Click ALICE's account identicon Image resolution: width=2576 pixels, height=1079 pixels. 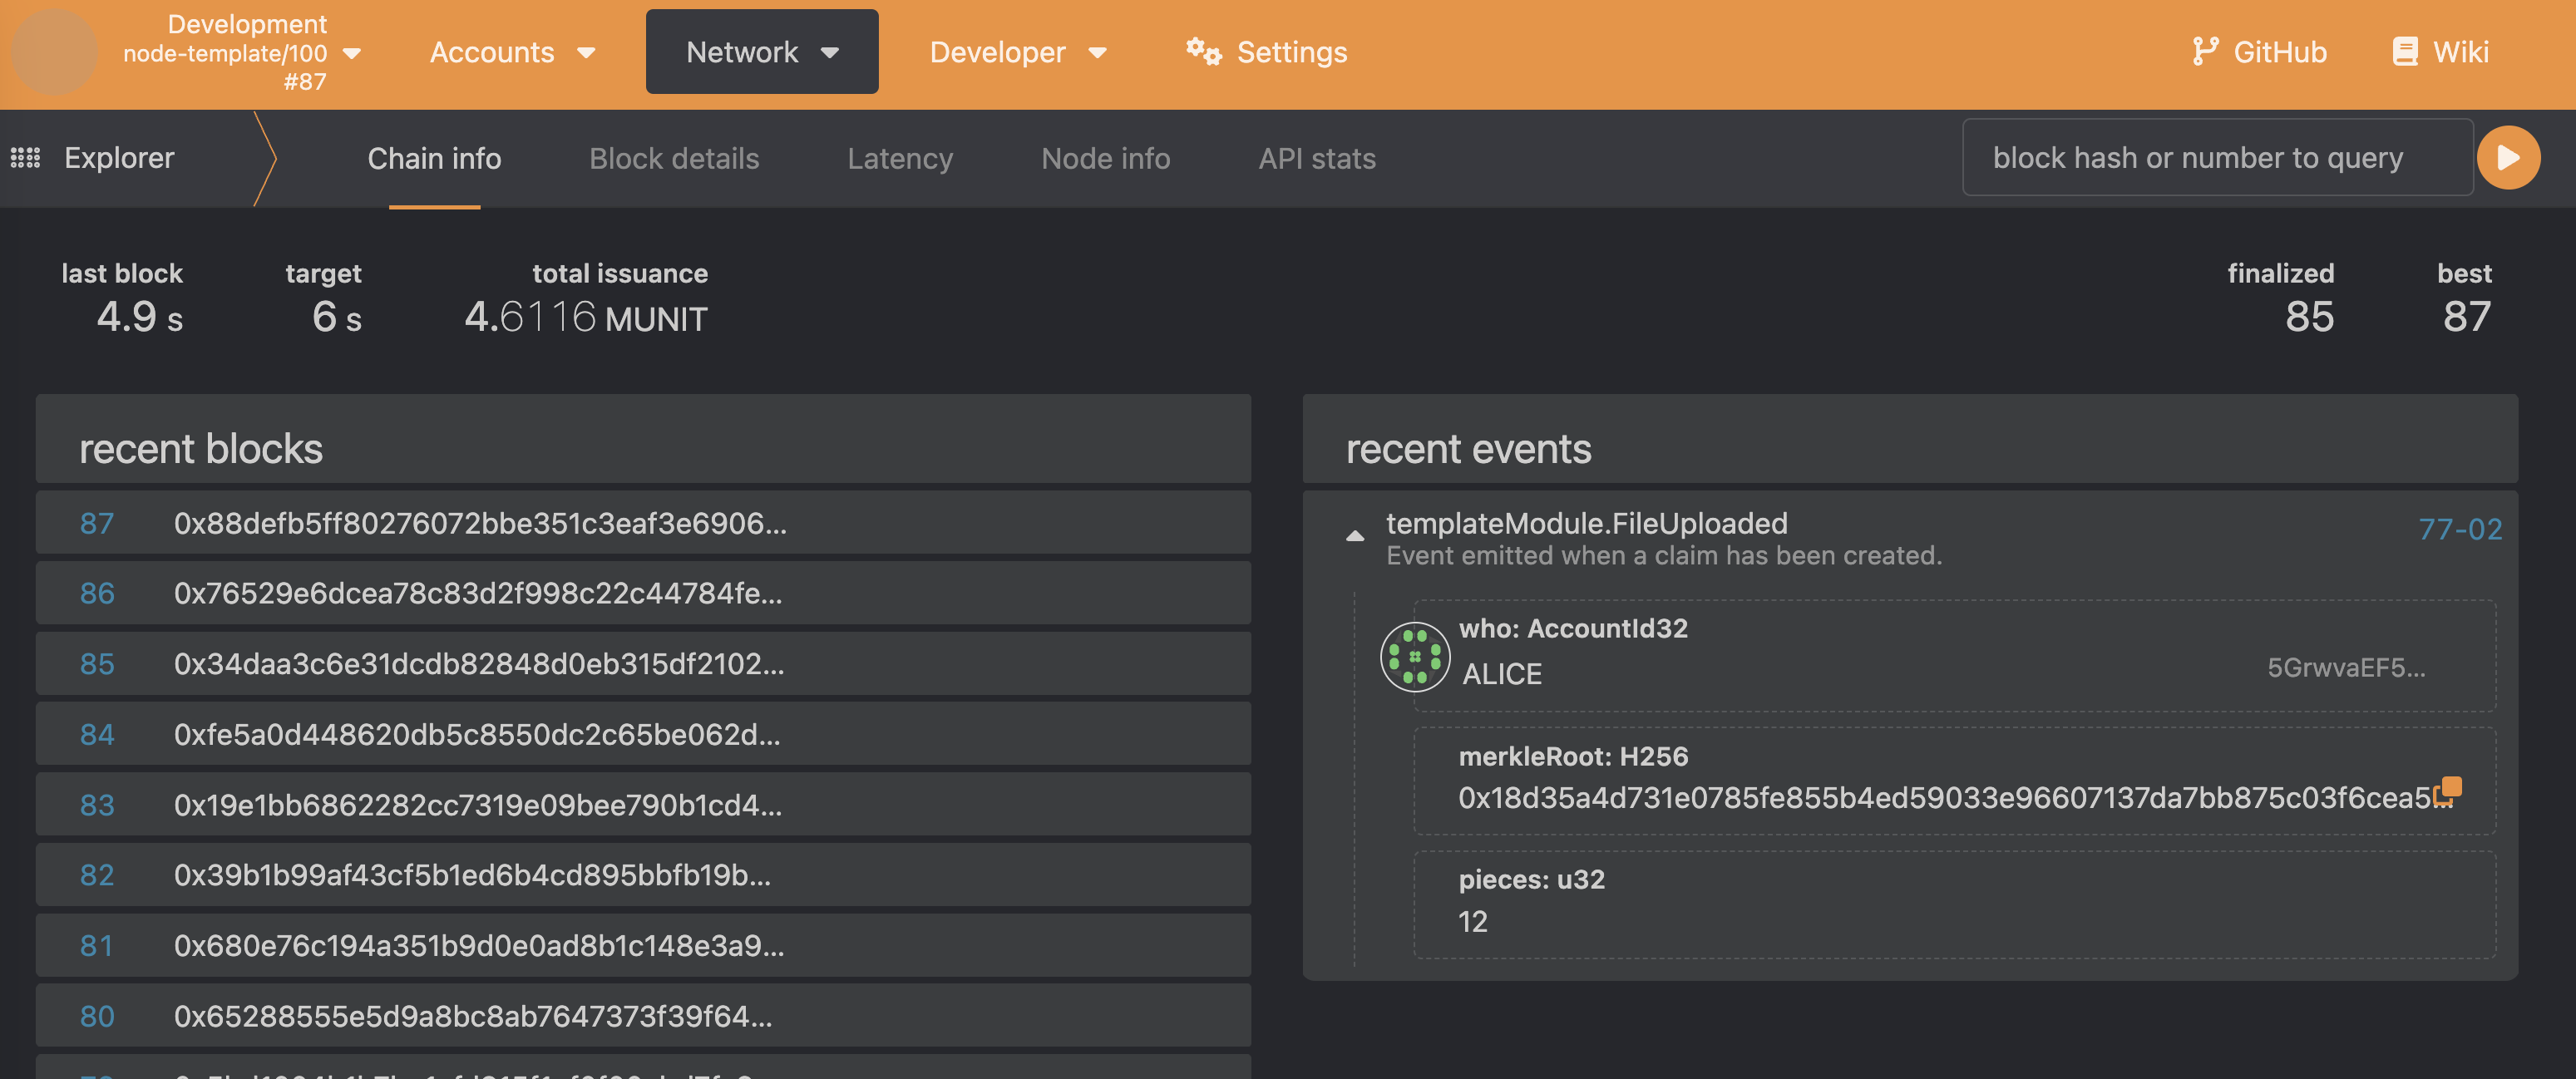[1415, 657]
